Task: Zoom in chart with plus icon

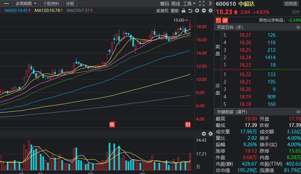Action: pos(197,10)
